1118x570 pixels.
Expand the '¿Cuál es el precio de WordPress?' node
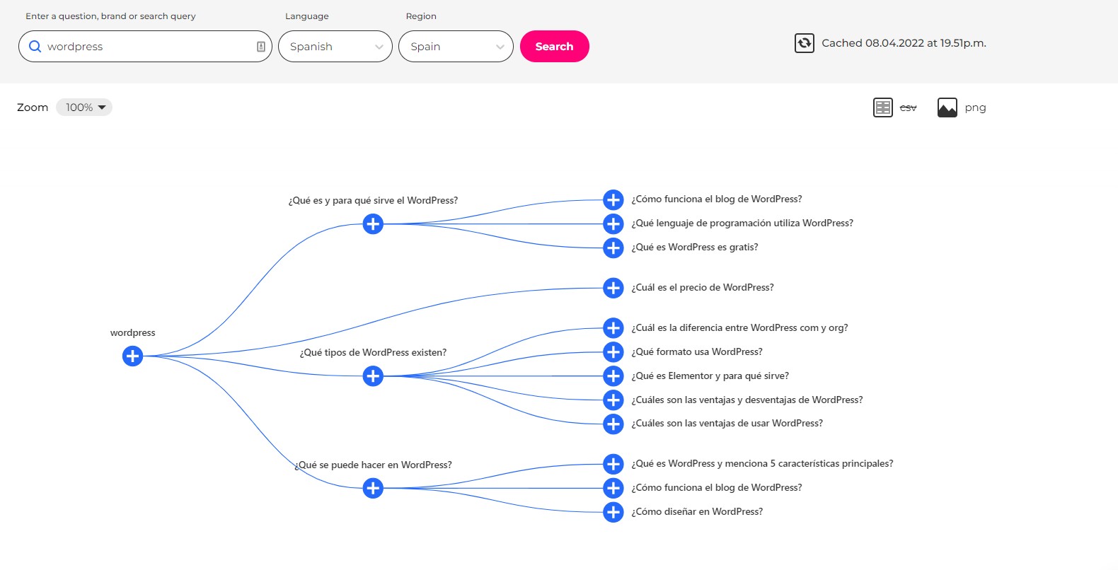[613, 288]
